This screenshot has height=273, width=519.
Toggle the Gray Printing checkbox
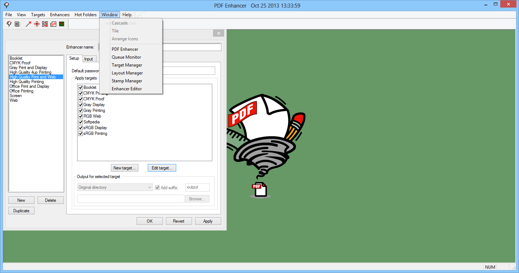pyautogui.click(x=81, y=110)
